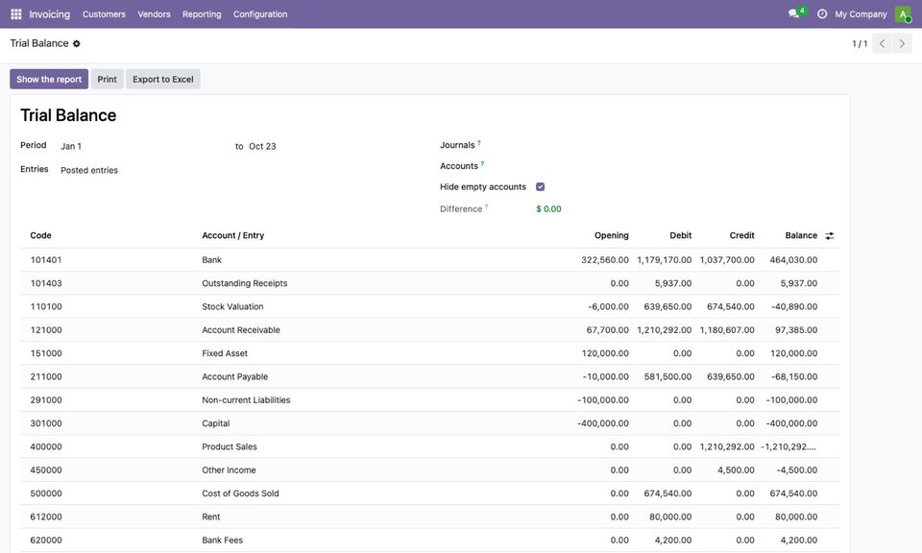Open the Non-current Liabilities row
922x553 pixels.
click(430, 400)
